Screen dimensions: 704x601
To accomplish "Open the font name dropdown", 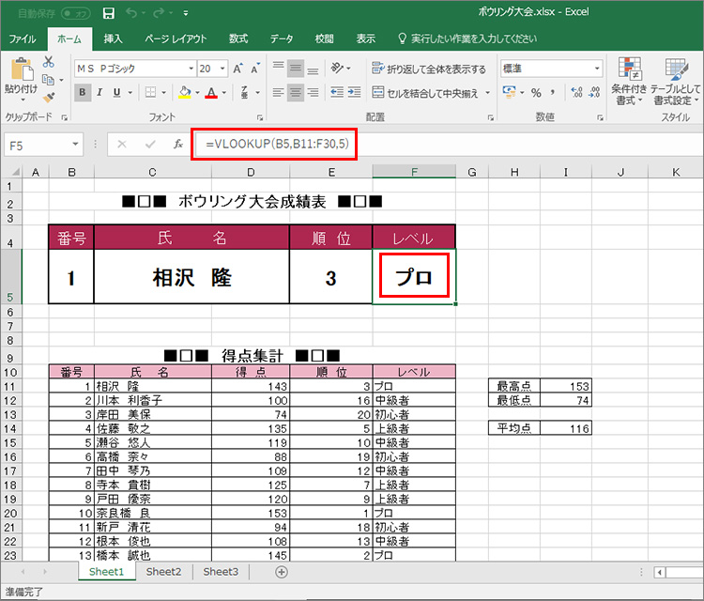I will tap(189, 69).
